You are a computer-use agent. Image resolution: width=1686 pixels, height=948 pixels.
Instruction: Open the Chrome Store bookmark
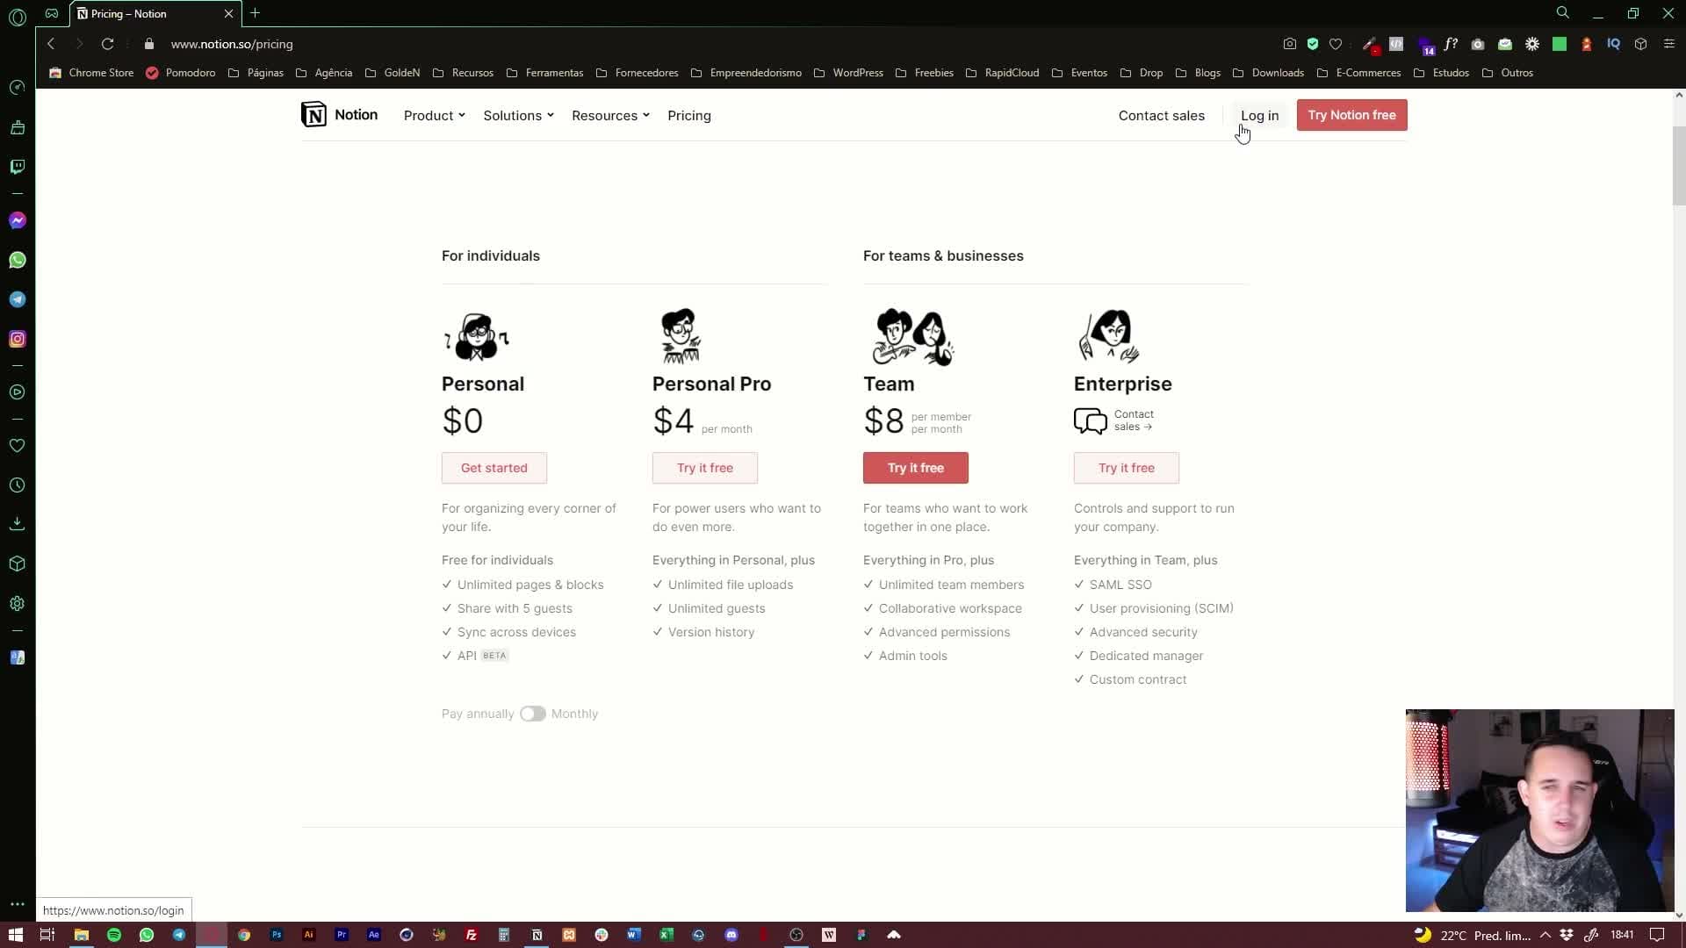click(x=91, y=73)
